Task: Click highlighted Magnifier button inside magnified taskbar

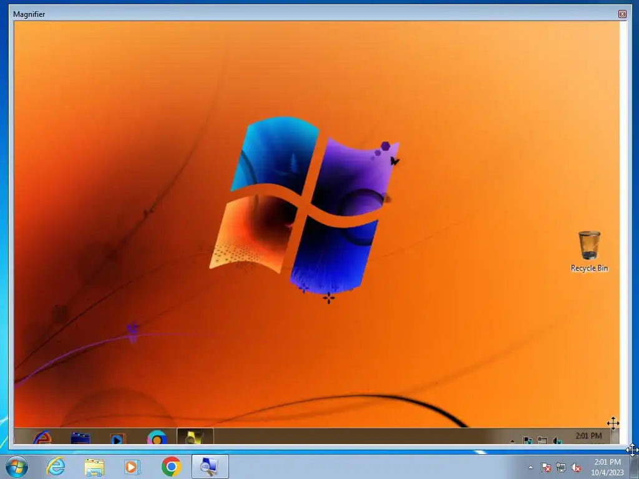Action: click(195, 436)
